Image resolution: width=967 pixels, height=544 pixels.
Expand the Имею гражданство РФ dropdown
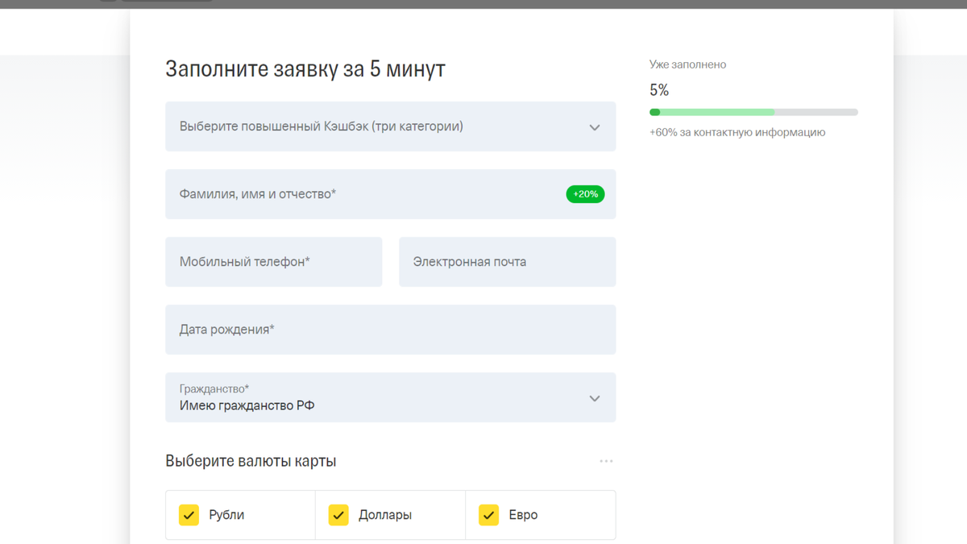(390, 397)
